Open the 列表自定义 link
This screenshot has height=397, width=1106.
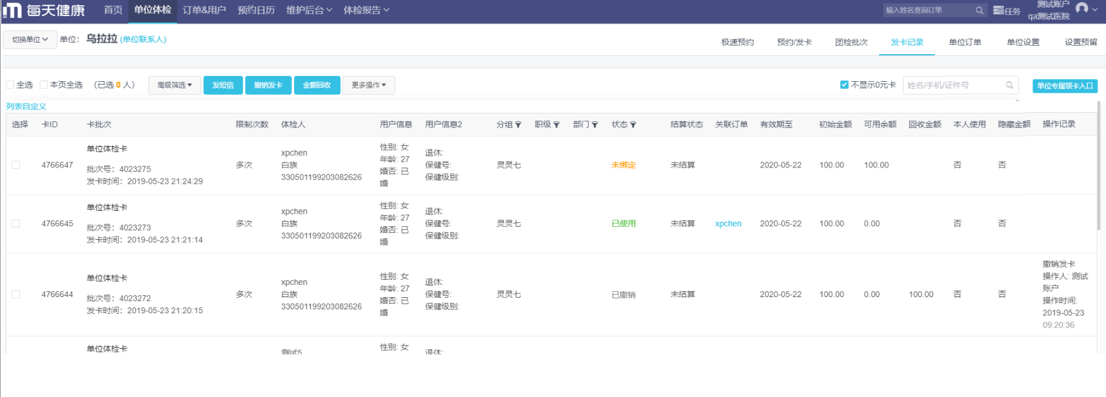click(26, 106)
